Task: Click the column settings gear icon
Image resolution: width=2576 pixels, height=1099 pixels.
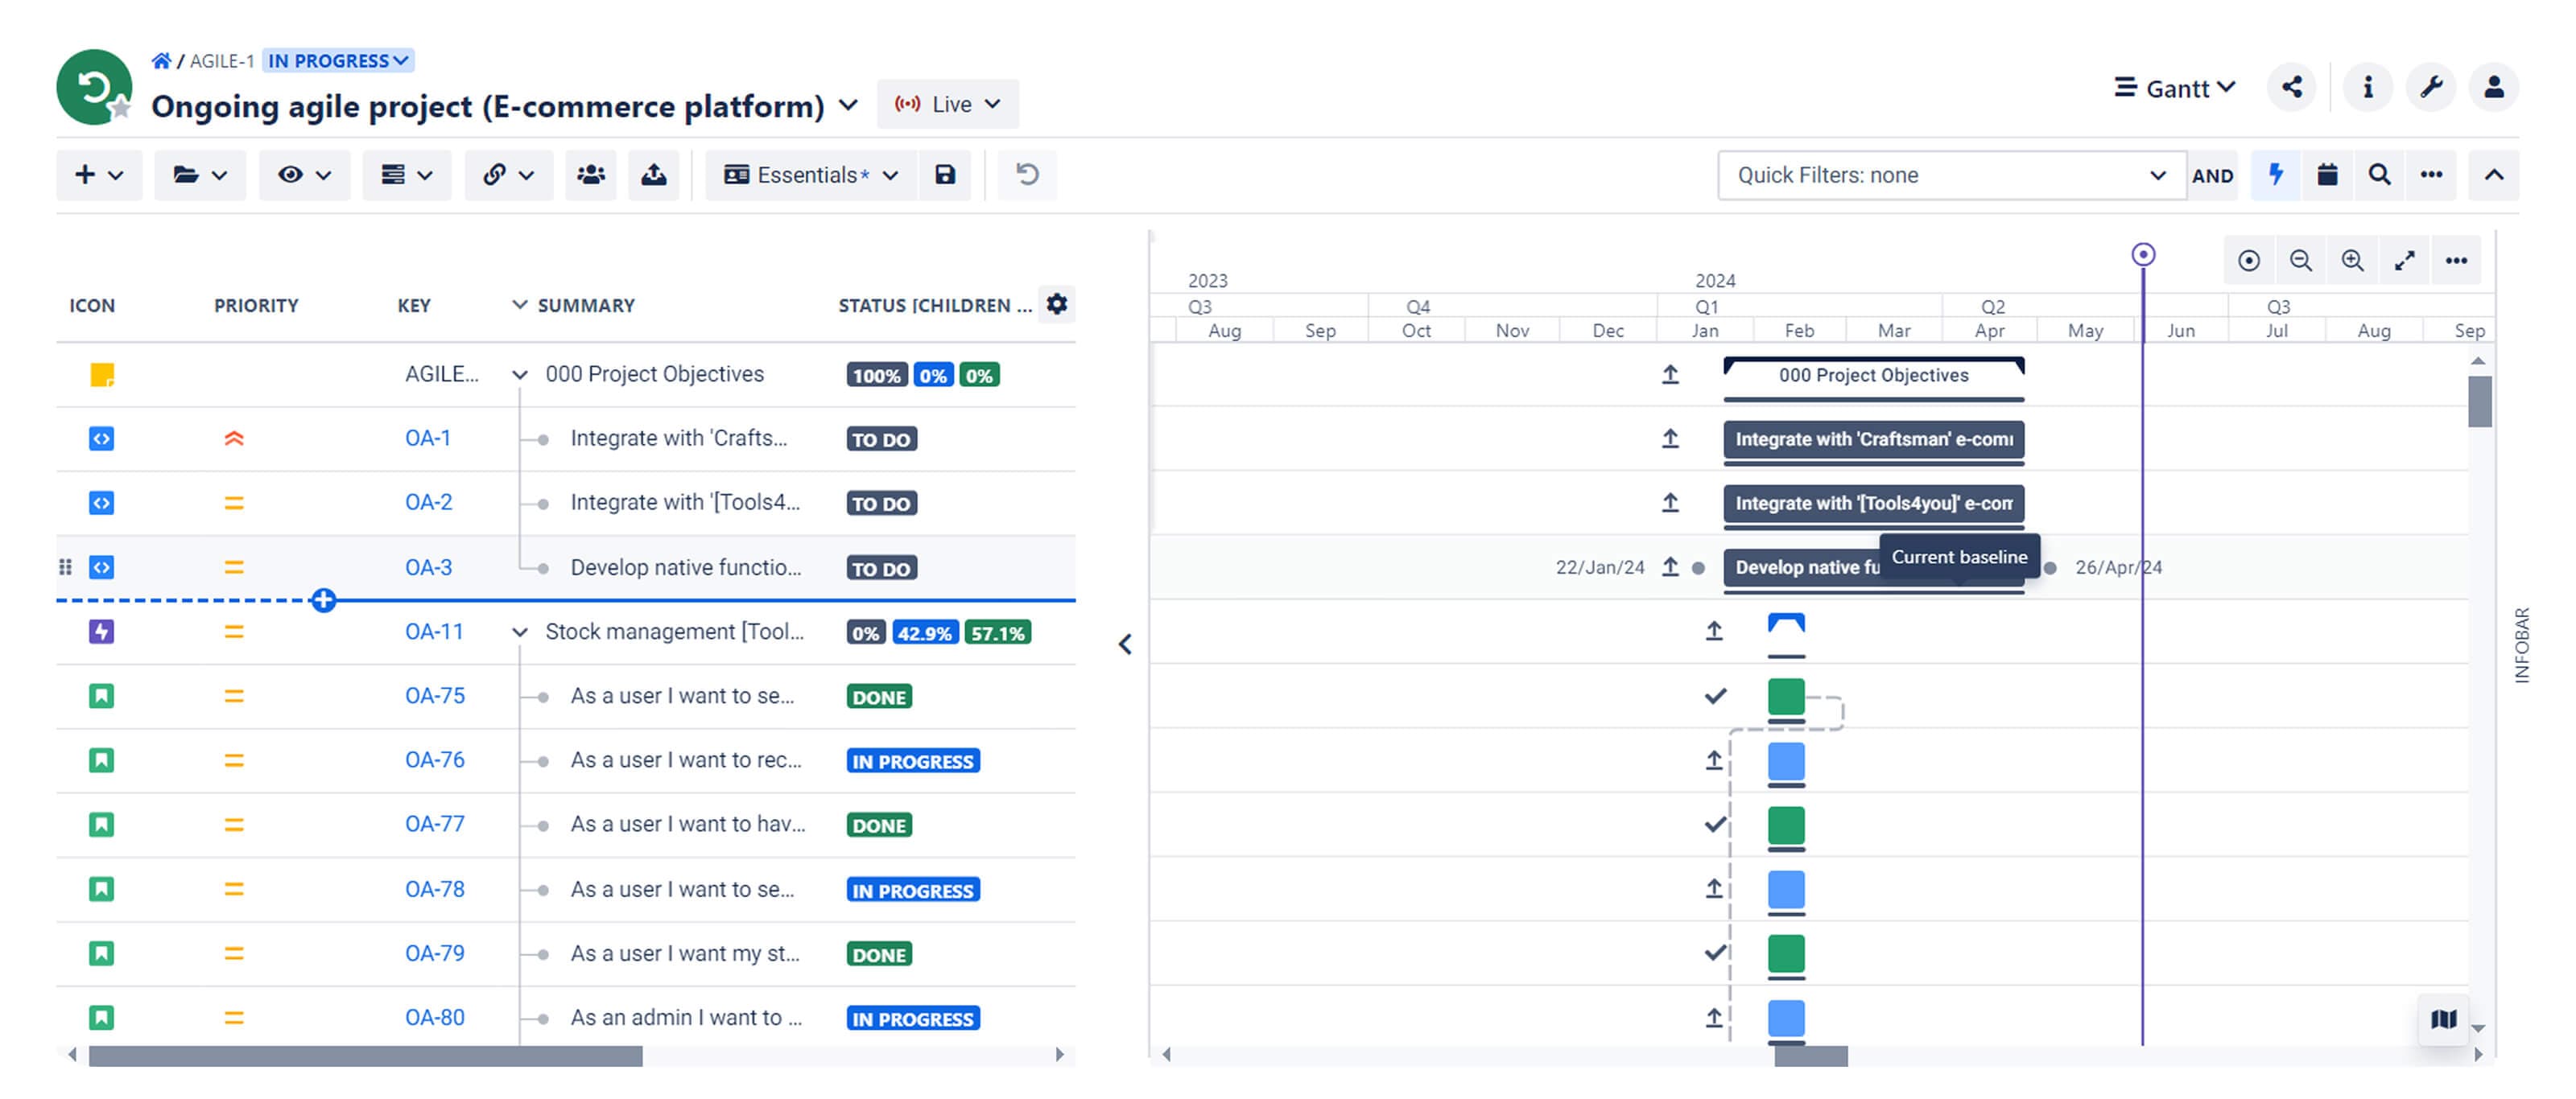Action: pos(1057,304)
